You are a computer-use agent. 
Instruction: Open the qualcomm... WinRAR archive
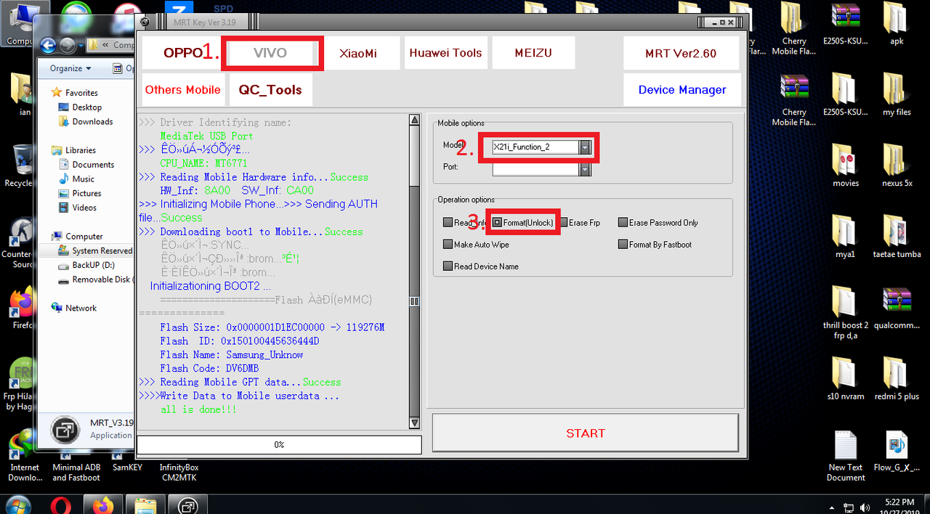[x=897, y=308]
